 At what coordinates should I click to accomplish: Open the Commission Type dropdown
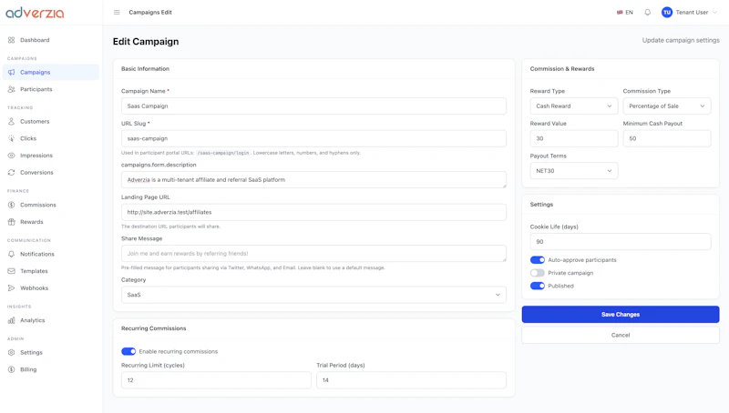[x=667, y=106]
